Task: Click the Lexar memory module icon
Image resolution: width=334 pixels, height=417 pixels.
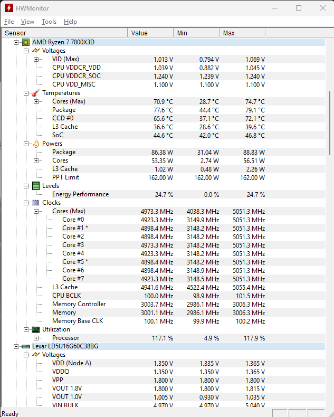Action: tap(26, 346)
